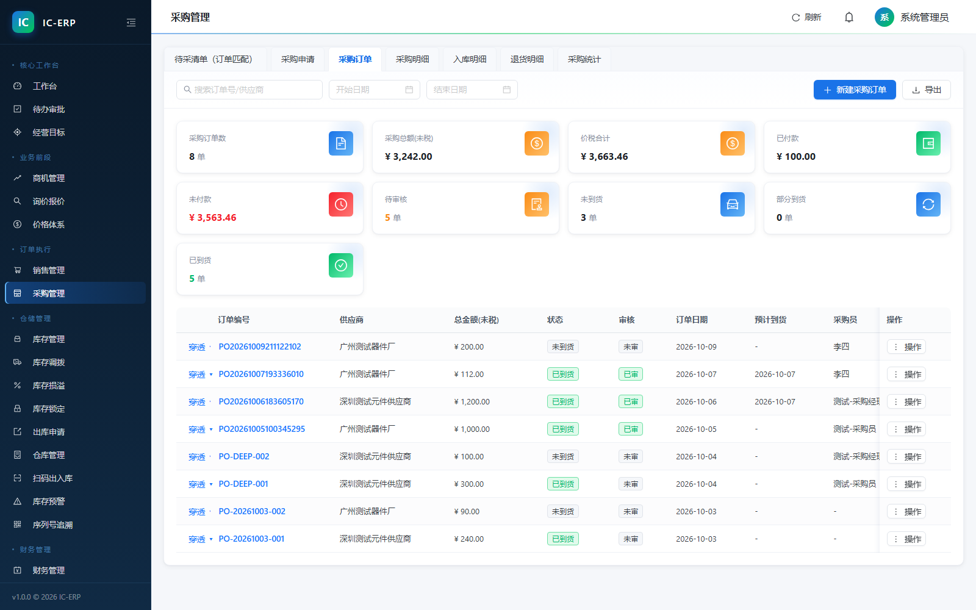Image resolution: width=976 pixels, height=610 pixels.
Task: Expand the 穿透 arrow for PO20261007193336010
Action: pyautogui.click(x=211, y=375)
